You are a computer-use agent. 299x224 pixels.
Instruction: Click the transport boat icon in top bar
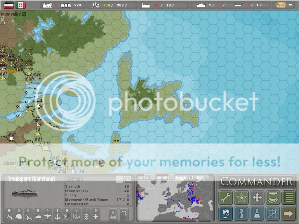point(239,5)
